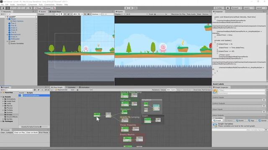Adjust the Project icon size slider
Screen dimensions: 268x150
[44, 127]
